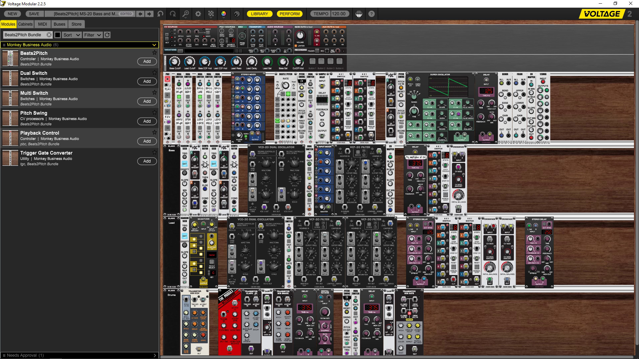Click the variations name display field
Image resolution: width=639 pixels, height=359 pixels.
click(x=209, y=51)
